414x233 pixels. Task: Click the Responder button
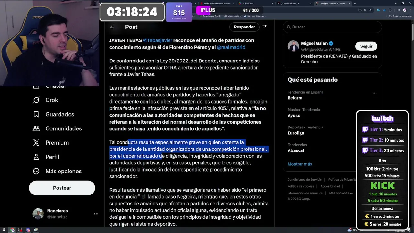click(x=244, y=27)
